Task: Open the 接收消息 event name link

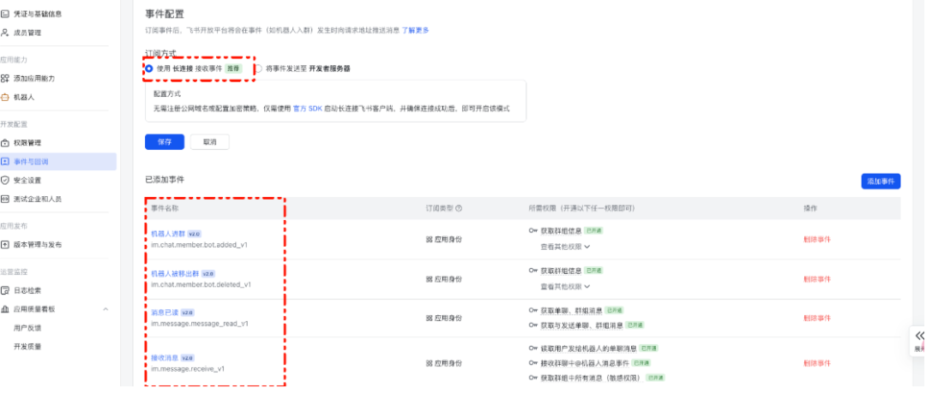Action: tap(165, 358)
